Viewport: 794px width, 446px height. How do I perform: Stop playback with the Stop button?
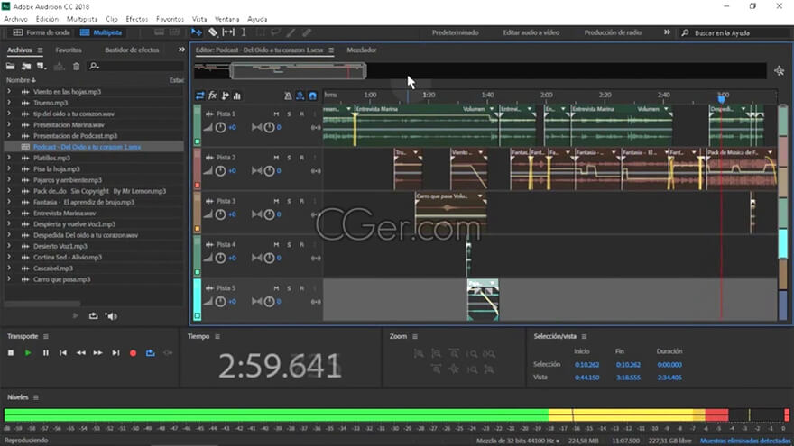11,353
